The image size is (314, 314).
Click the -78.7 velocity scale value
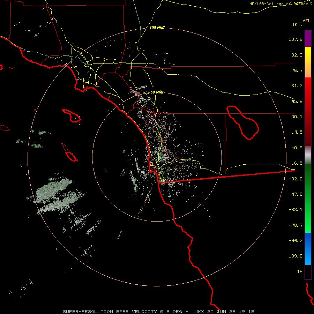pyautogui.click(x=296, y=225)
